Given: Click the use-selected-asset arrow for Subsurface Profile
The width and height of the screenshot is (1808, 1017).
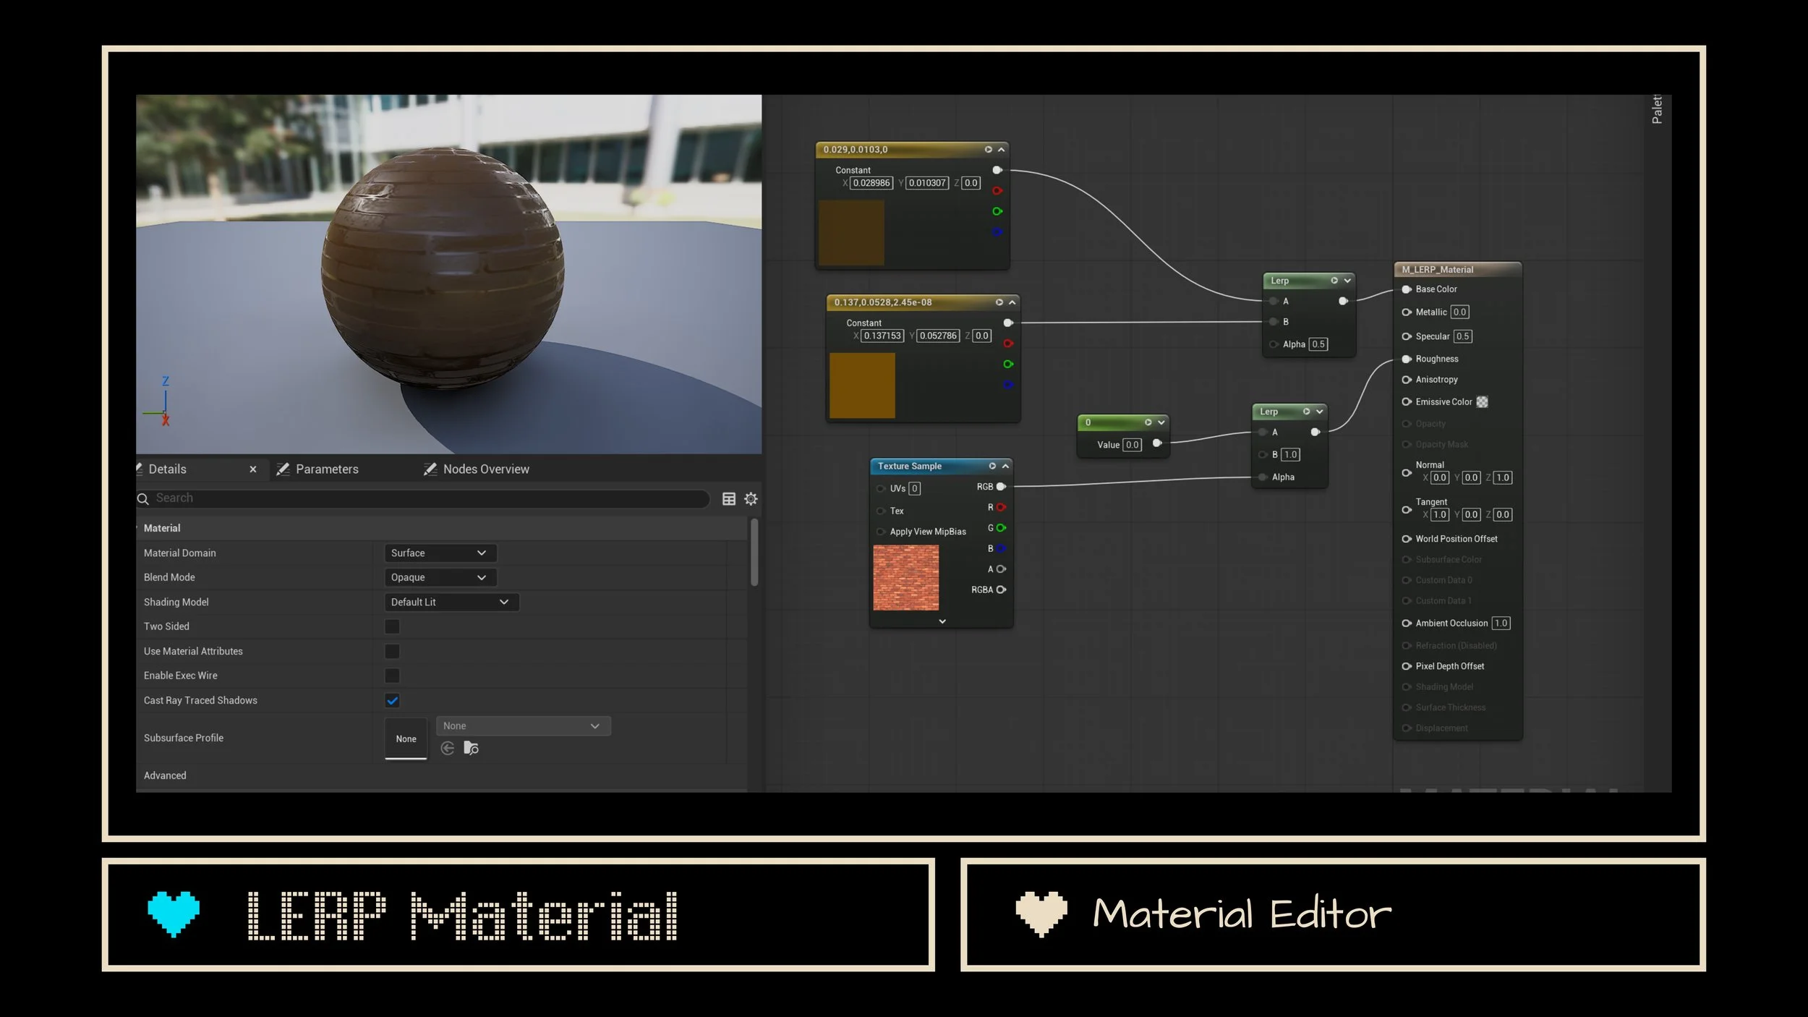Looking at the screenshot, I should (448, 748).
